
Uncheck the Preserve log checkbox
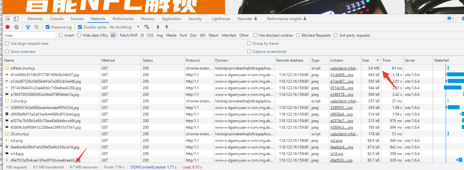[x=48, y=27]
